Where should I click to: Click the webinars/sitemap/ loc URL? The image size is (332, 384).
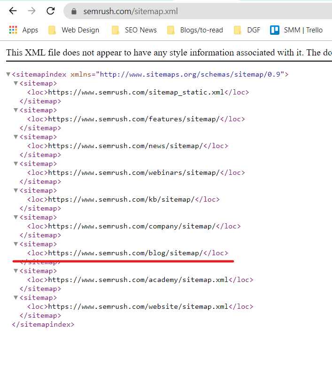134,172
